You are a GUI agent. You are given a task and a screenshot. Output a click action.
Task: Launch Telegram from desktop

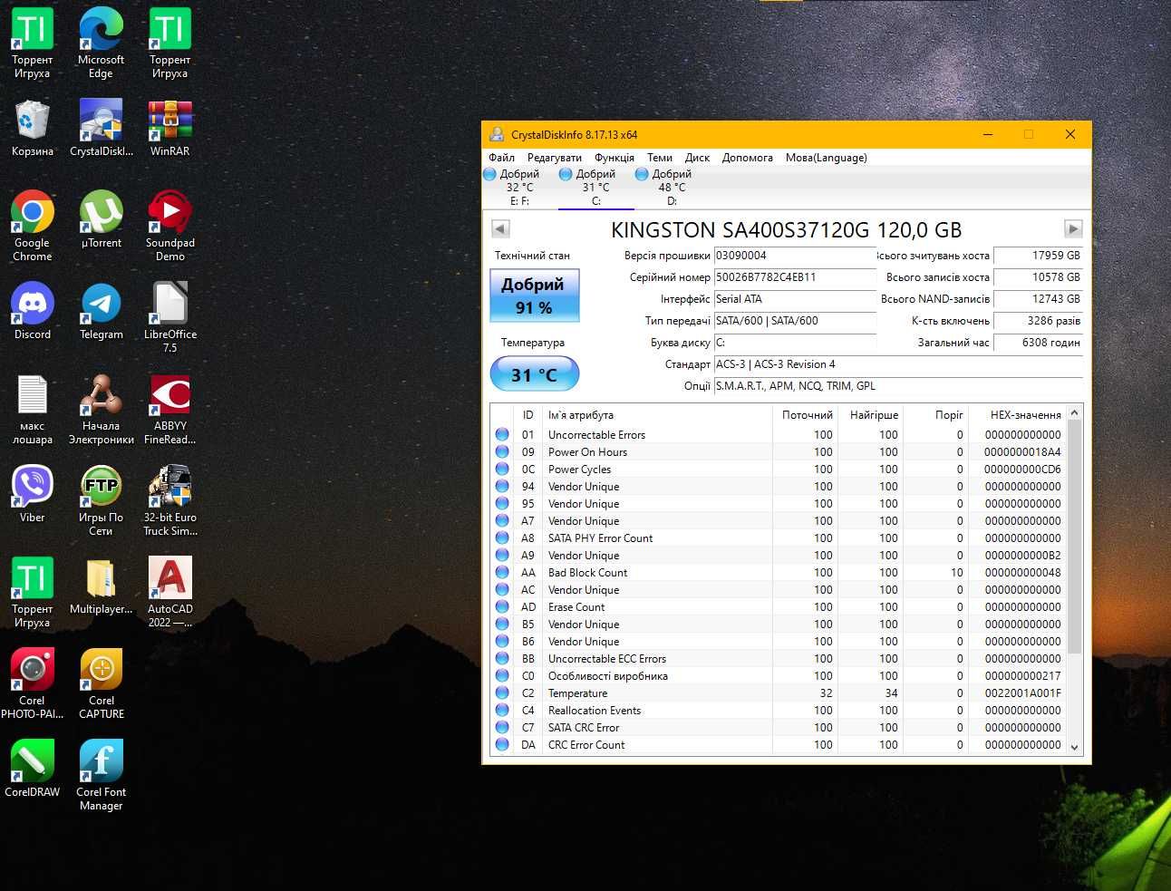click(x=101, y=311)
